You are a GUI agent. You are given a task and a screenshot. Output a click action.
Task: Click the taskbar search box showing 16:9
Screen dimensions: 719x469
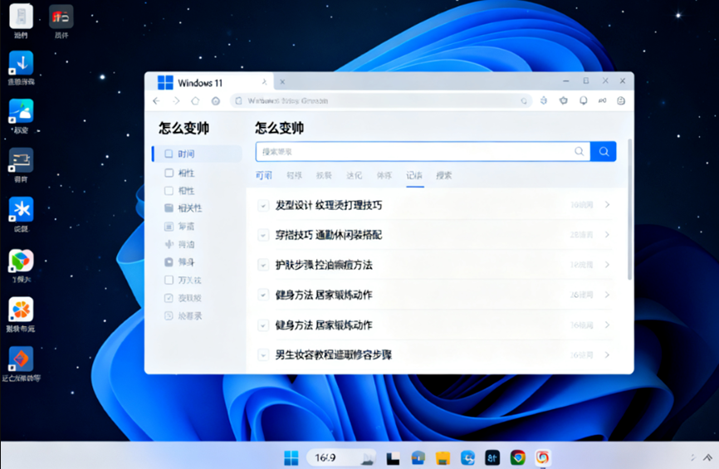click(341, 457)
